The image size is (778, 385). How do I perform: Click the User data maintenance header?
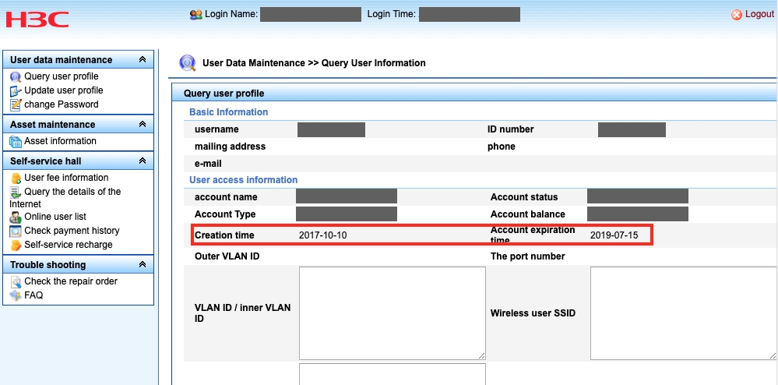click(79, 59)
